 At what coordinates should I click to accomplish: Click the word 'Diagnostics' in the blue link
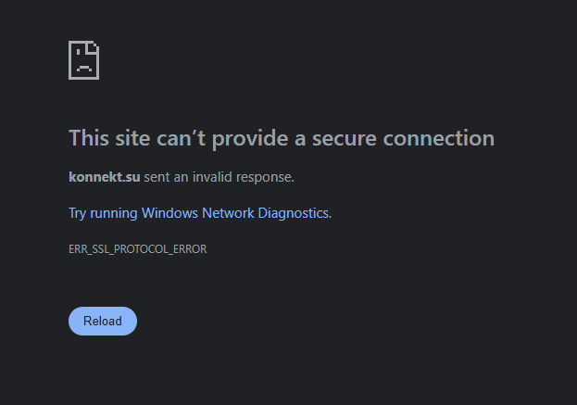click(295, 213)
